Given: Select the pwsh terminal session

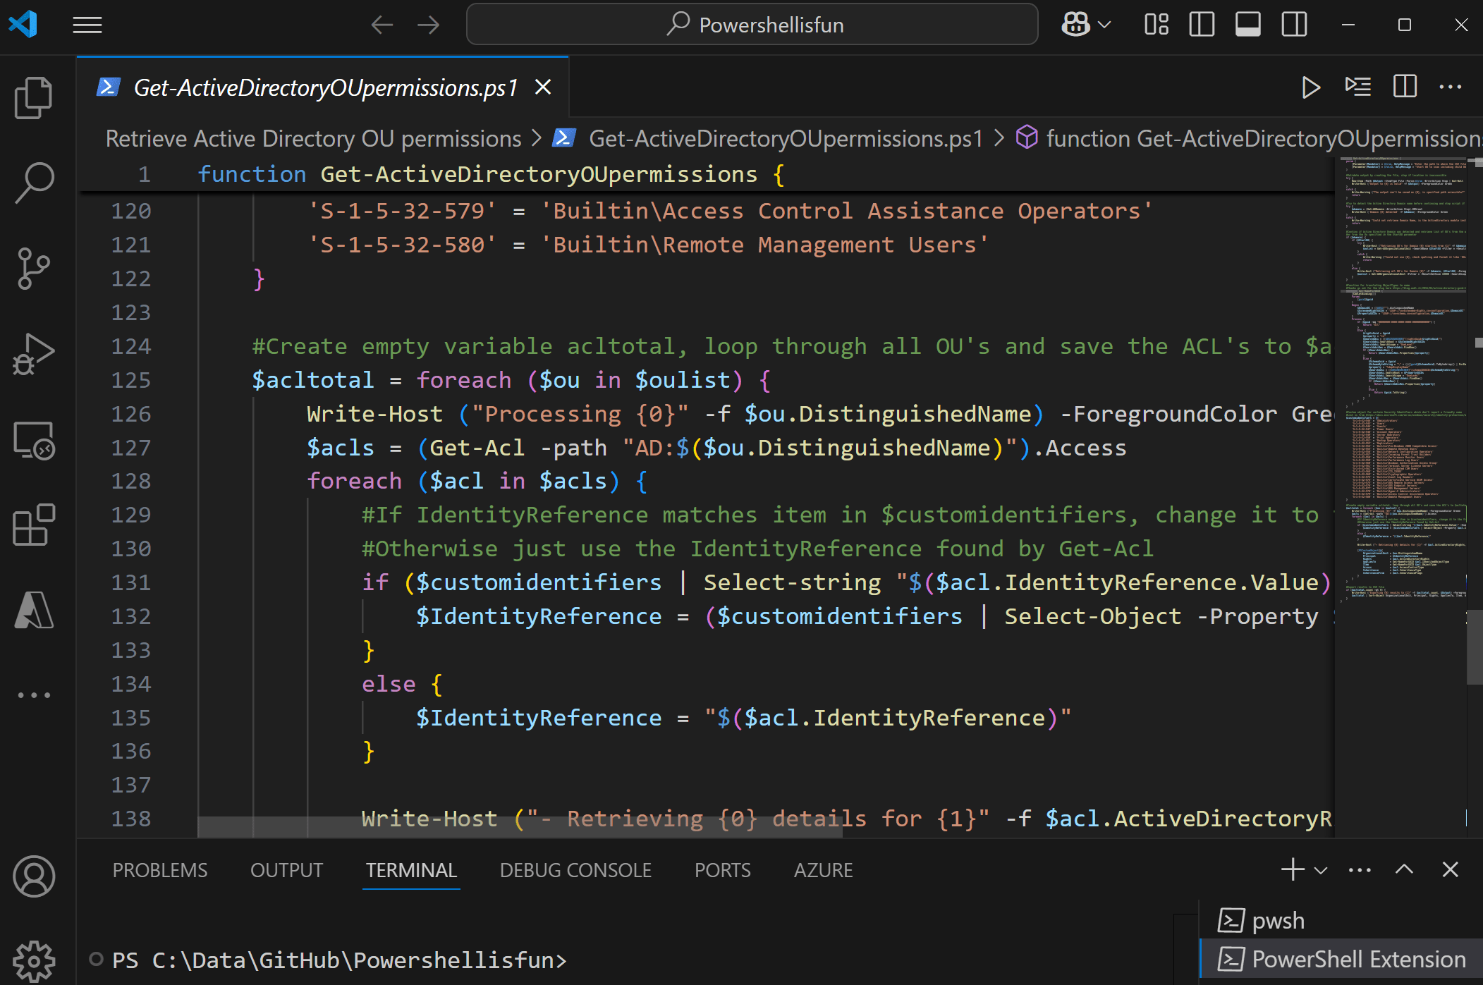Looking at the screenshot, I should [x=1278, y=921].
